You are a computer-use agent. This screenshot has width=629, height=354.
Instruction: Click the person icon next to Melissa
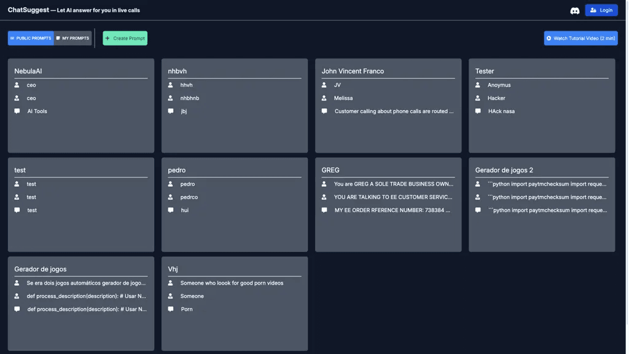click(324, 98)
